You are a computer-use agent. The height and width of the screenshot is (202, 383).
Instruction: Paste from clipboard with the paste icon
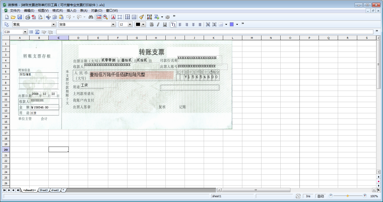(61, 17)
